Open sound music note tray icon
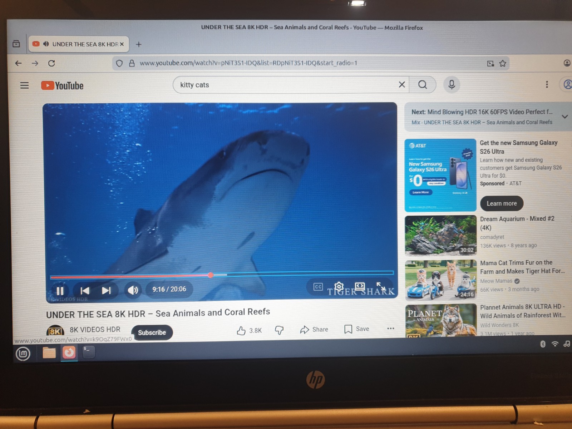The width and height of the screenshot is (572, 429). pos(567,344)
